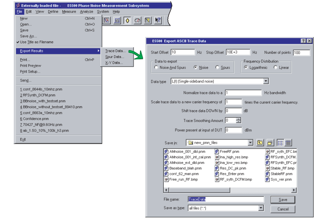Choose Trace Data... from submenu
Image resolution: width=315 pixels, height=219 pixels.
pos(116,51)
